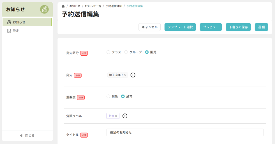Click the home icon in breadcrumb
Viewport: 275px width, 144px height.
(63, 6)
